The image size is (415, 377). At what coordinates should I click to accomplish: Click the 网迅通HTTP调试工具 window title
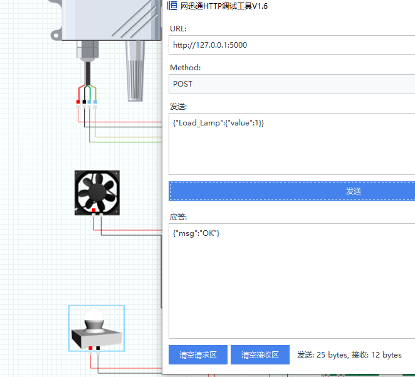(224, 6)
